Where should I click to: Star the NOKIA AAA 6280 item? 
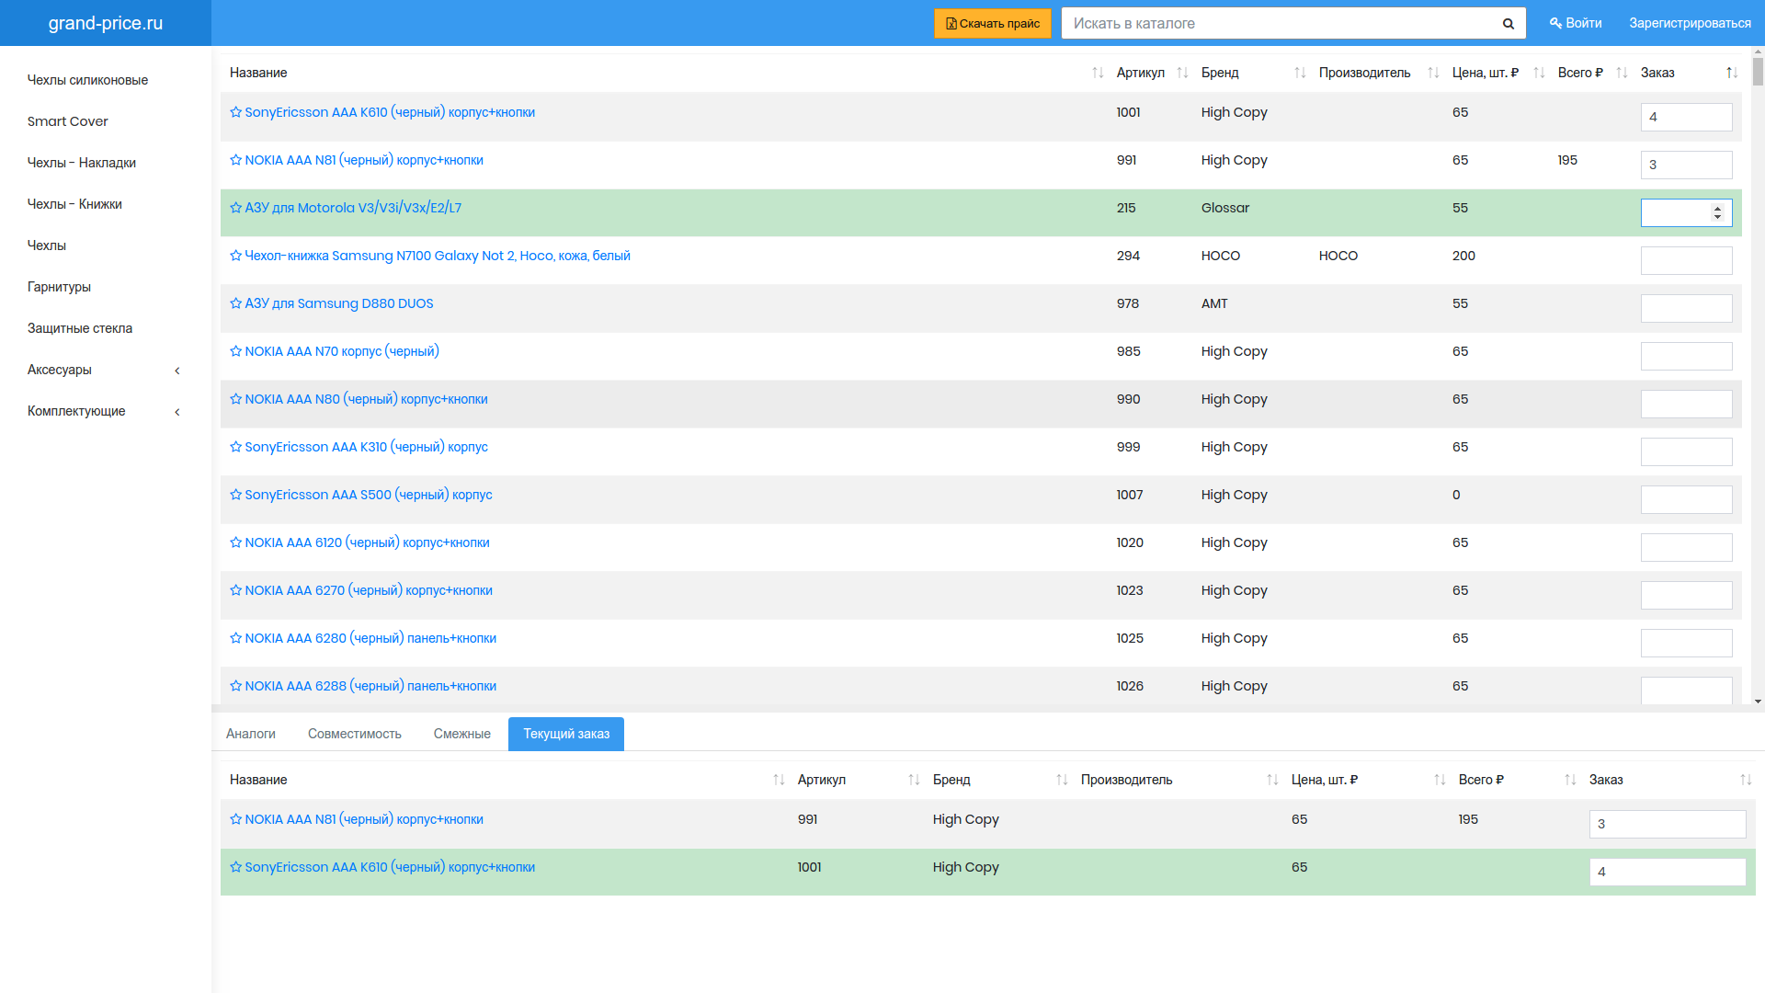pos(235,638)
